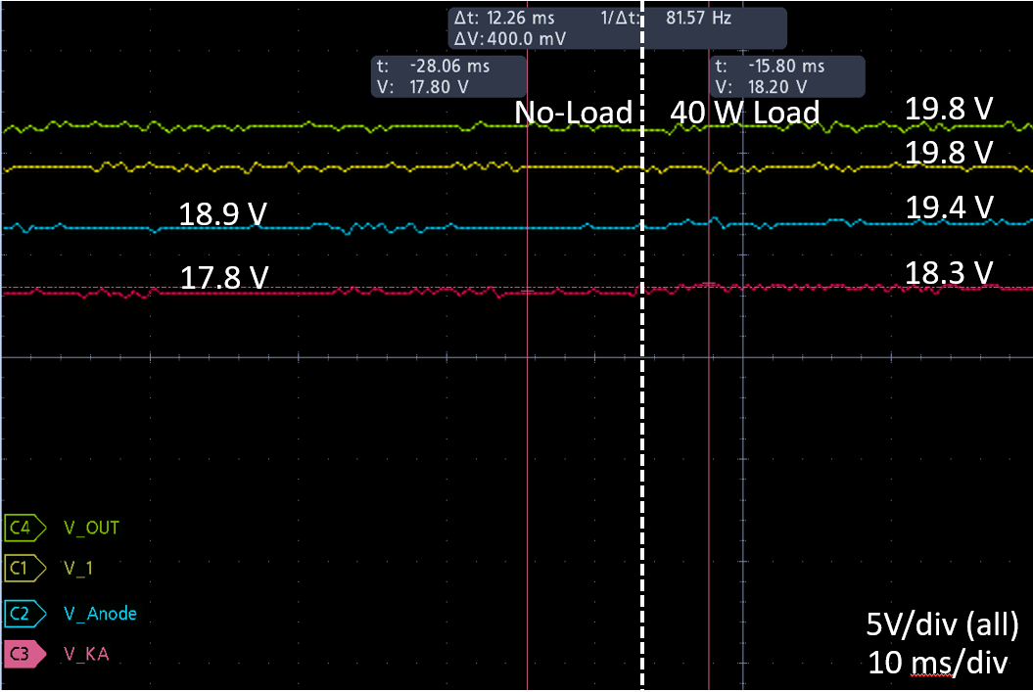Click the V_Anode channel label

tap(100, 614)
